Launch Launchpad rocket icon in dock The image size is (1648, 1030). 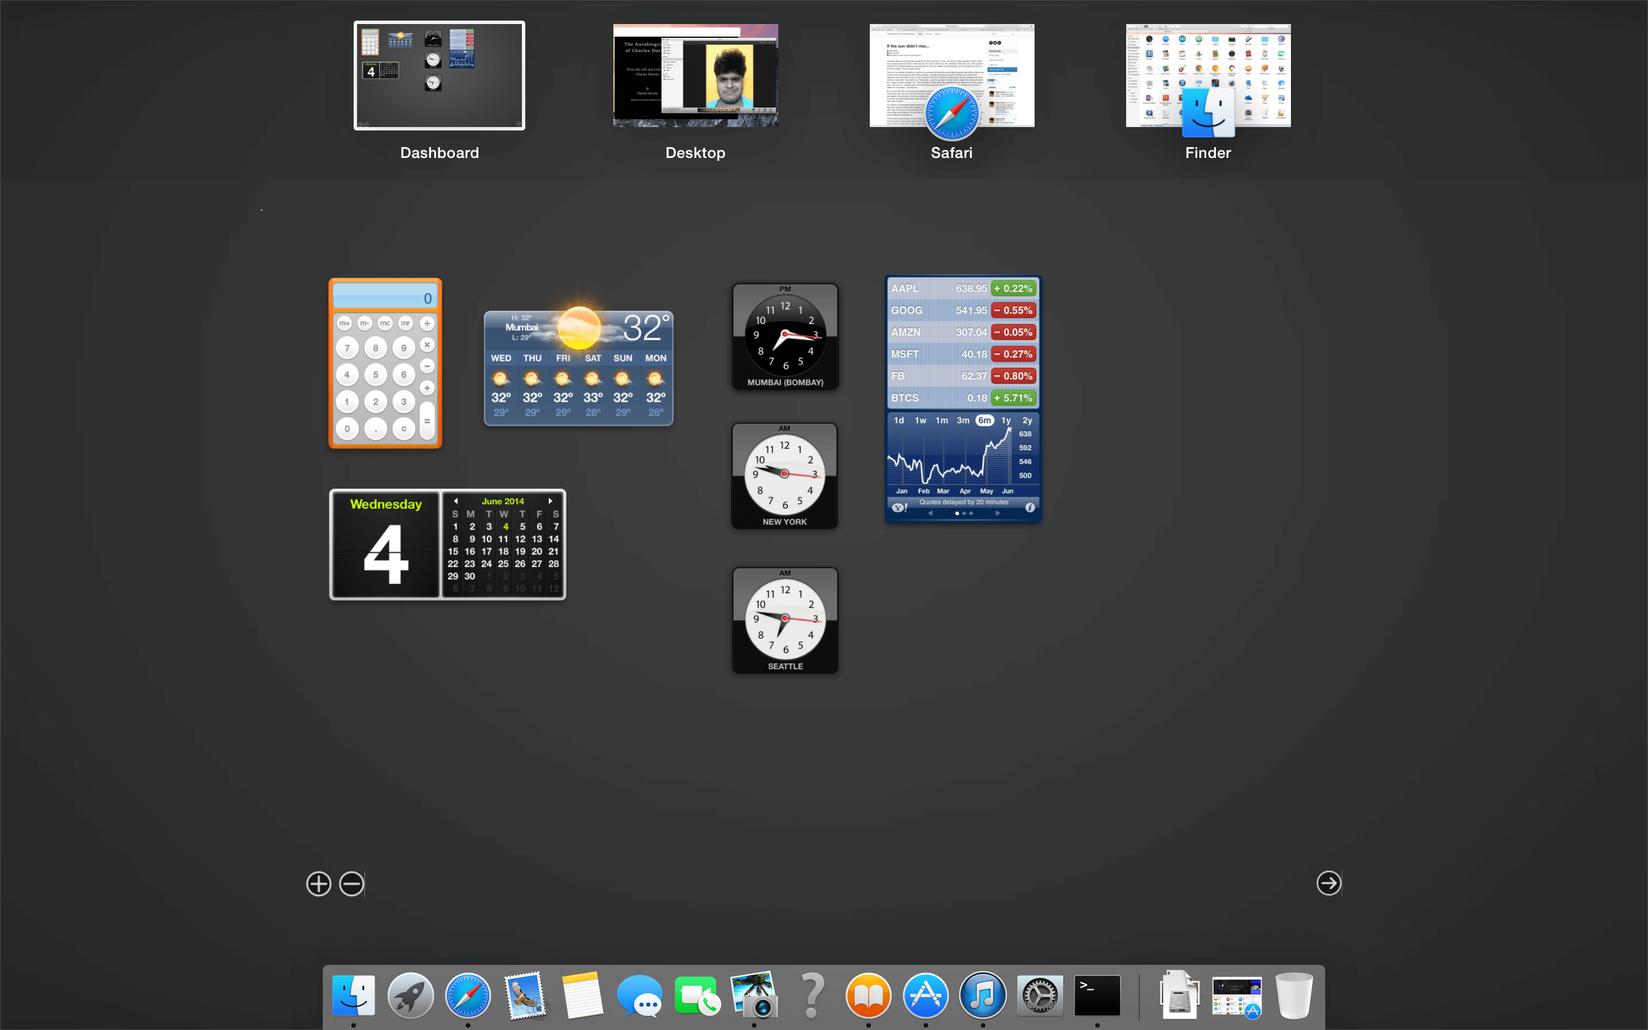click(x=411, y=995)
